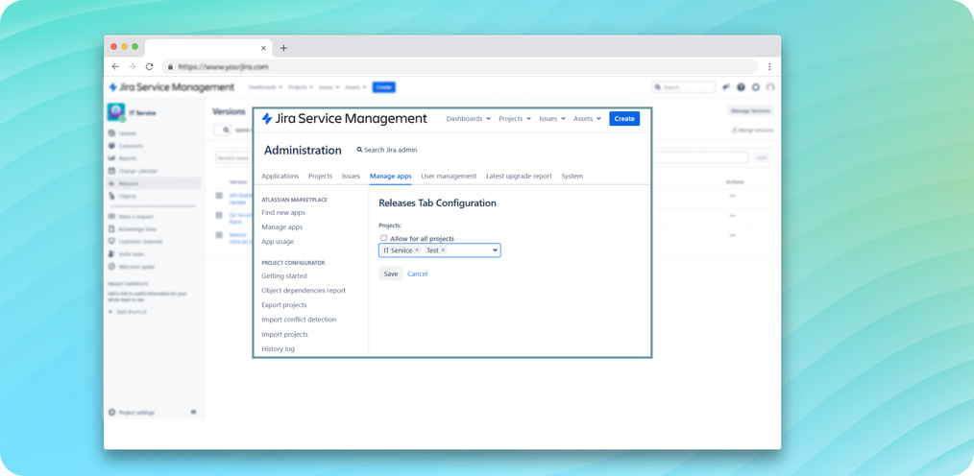Open Project settings at the sidebar bottom
Image resolution: width=974 pixels, height=476 pixels.
pos(131,412)
